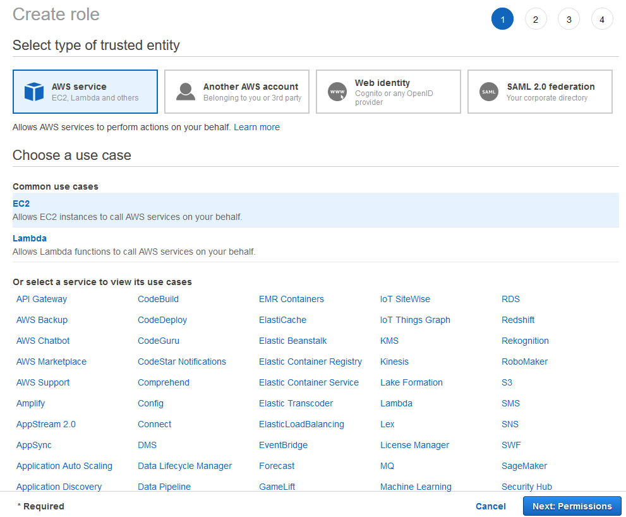Screen dimensions: 626x517
Task: Select Lambda common use case
Action: point(315,245)
